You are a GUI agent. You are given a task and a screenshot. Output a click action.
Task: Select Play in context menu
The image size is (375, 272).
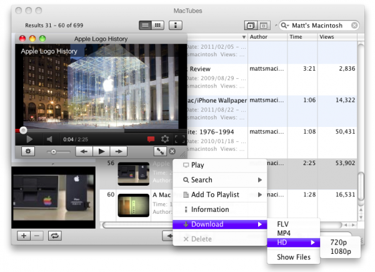(219, 165)
